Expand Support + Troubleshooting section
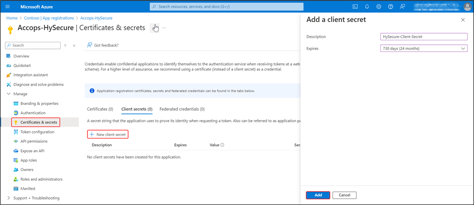Viewport: 474px width, 205px height. point(9,198)
